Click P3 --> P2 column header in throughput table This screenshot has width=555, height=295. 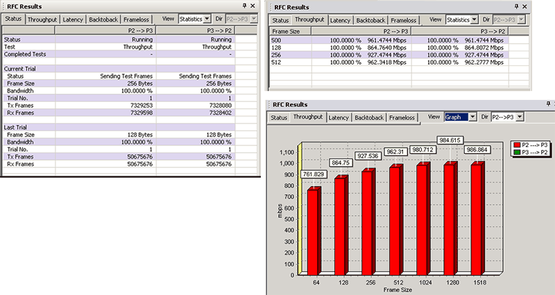coord(460,31)
